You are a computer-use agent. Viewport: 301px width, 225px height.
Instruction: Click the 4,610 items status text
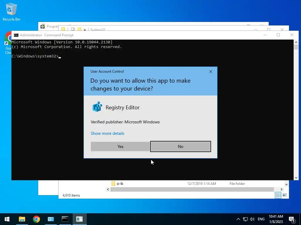(71, 195)
